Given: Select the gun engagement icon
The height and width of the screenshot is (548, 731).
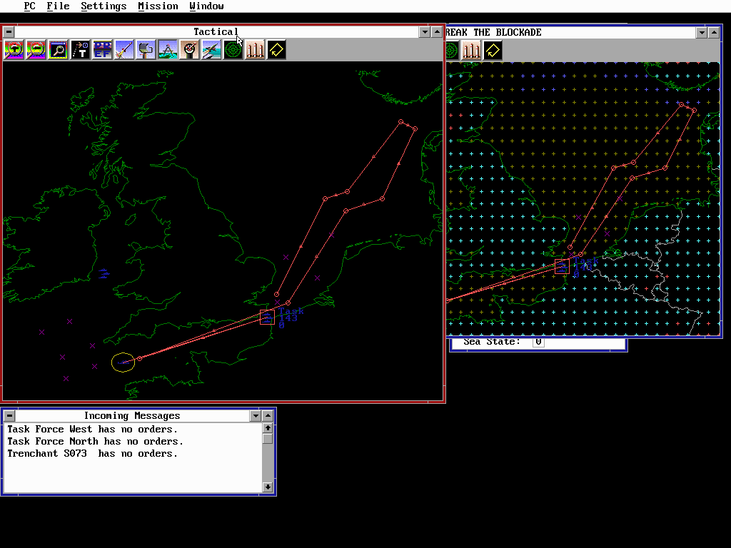Looking at the screenshot, I should point(146,50).
